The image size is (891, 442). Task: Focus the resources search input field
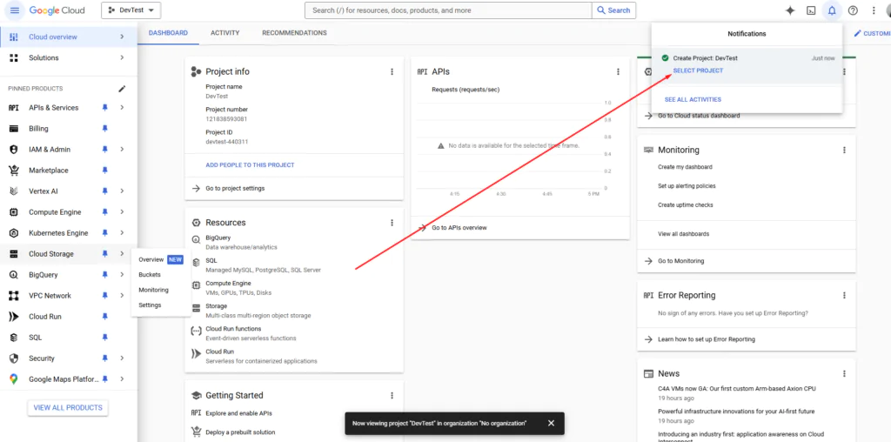(448, 10)
